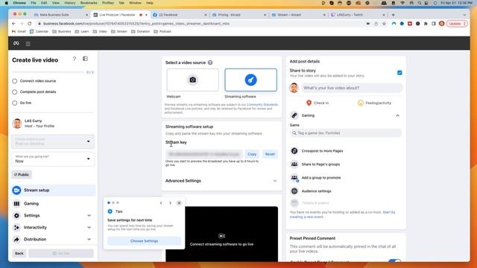
Task: Go to previous tip with left arrow
Action: pos(161,203)
